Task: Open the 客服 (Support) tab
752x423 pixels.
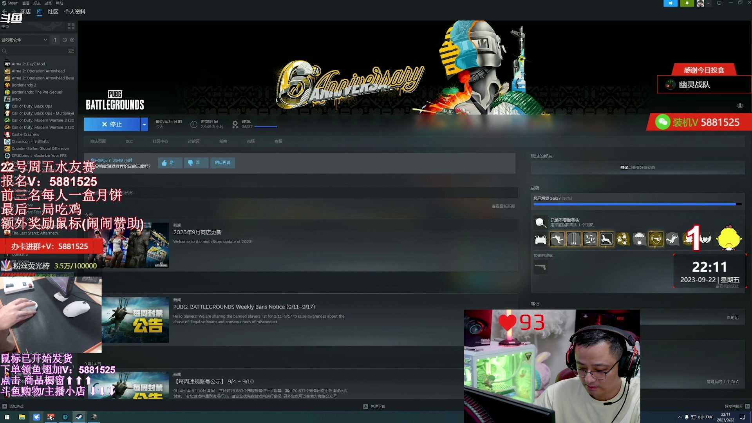Action: (278, 141)
